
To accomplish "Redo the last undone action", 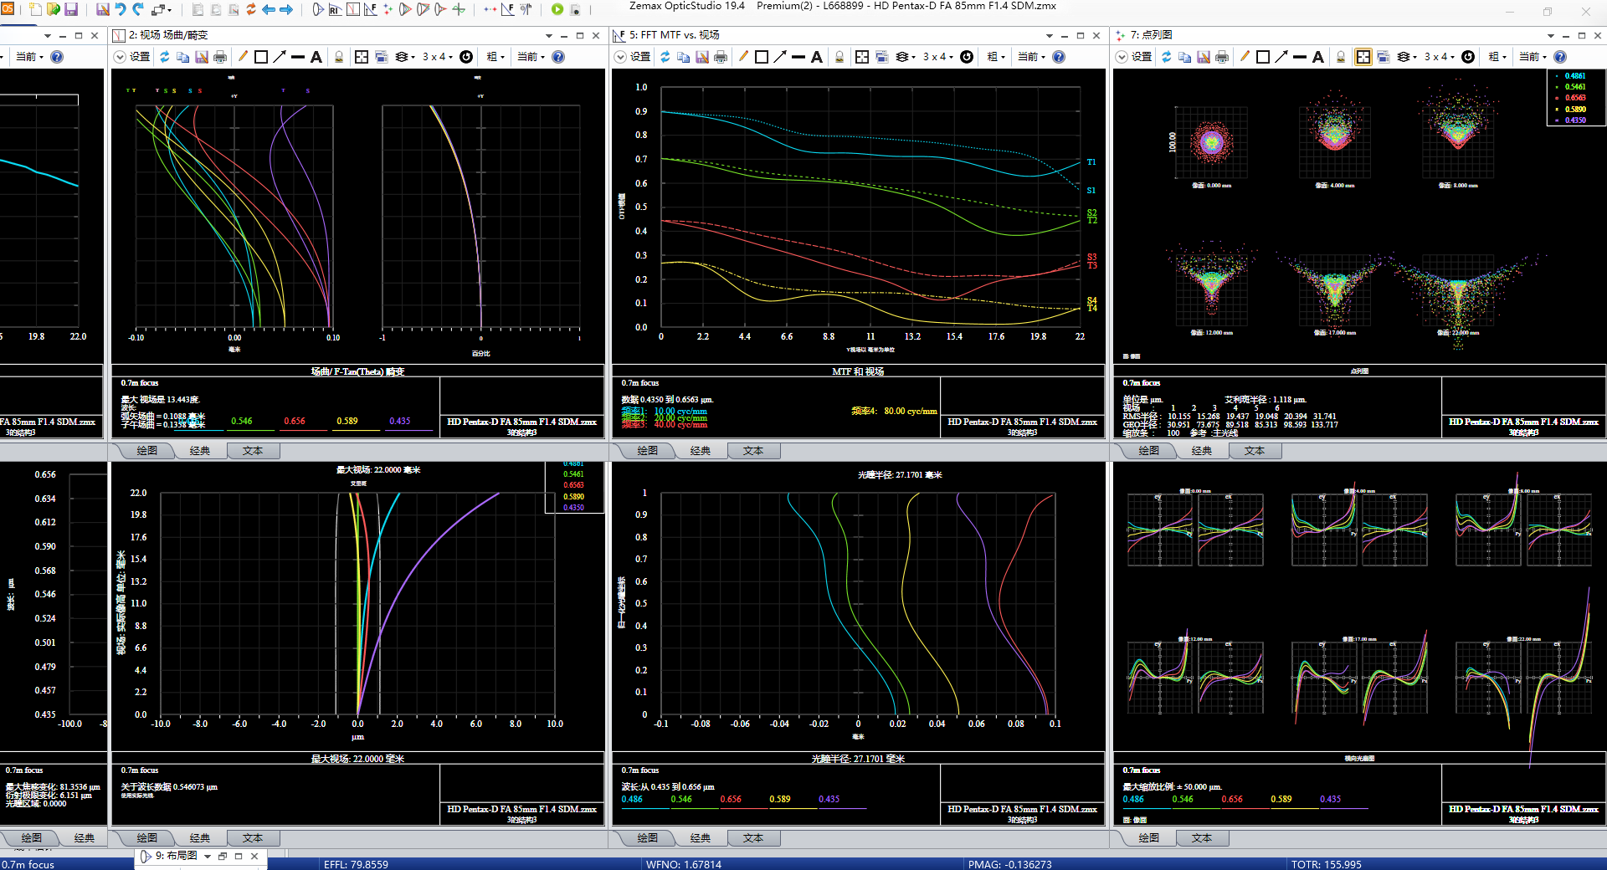I will click(x=138, y=10).
